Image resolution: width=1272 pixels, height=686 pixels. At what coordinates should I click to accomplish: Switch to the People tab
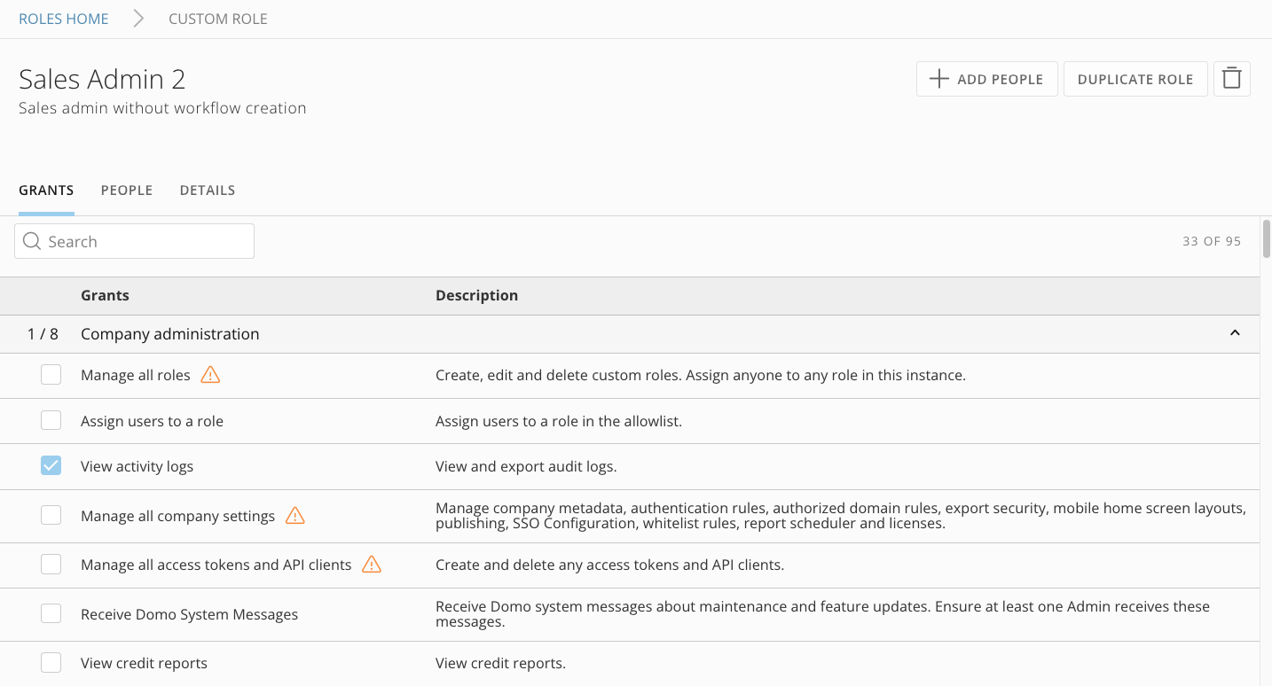127,191
